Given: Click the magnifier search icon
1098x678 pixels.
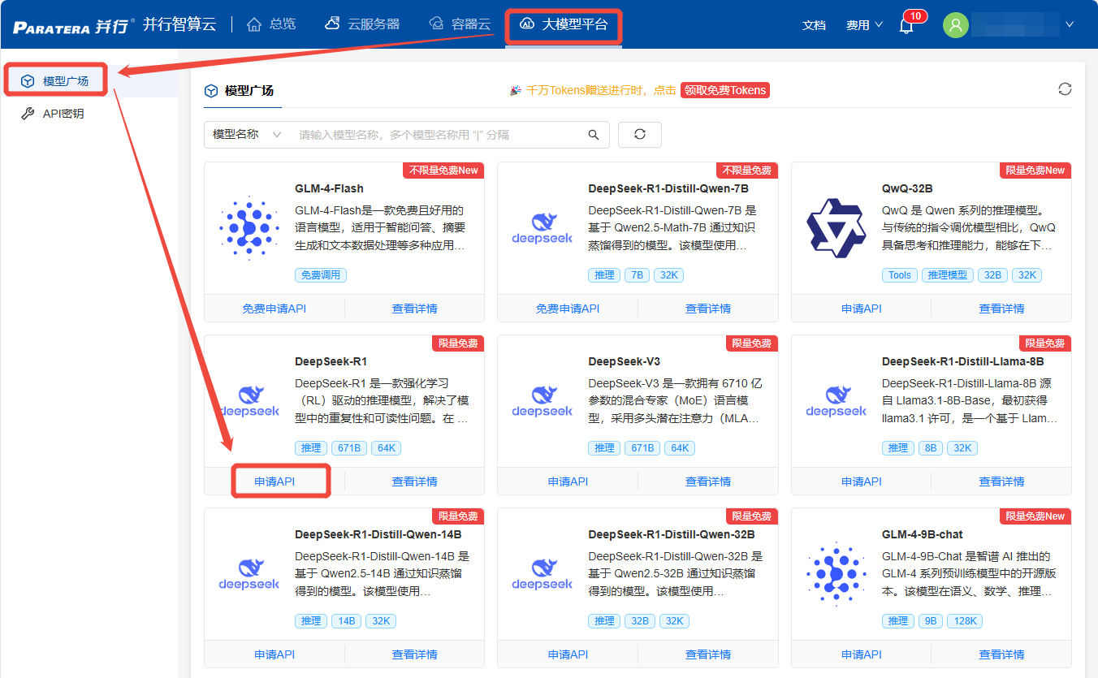Looking at the screenshot, I should [x=594, y=135].
